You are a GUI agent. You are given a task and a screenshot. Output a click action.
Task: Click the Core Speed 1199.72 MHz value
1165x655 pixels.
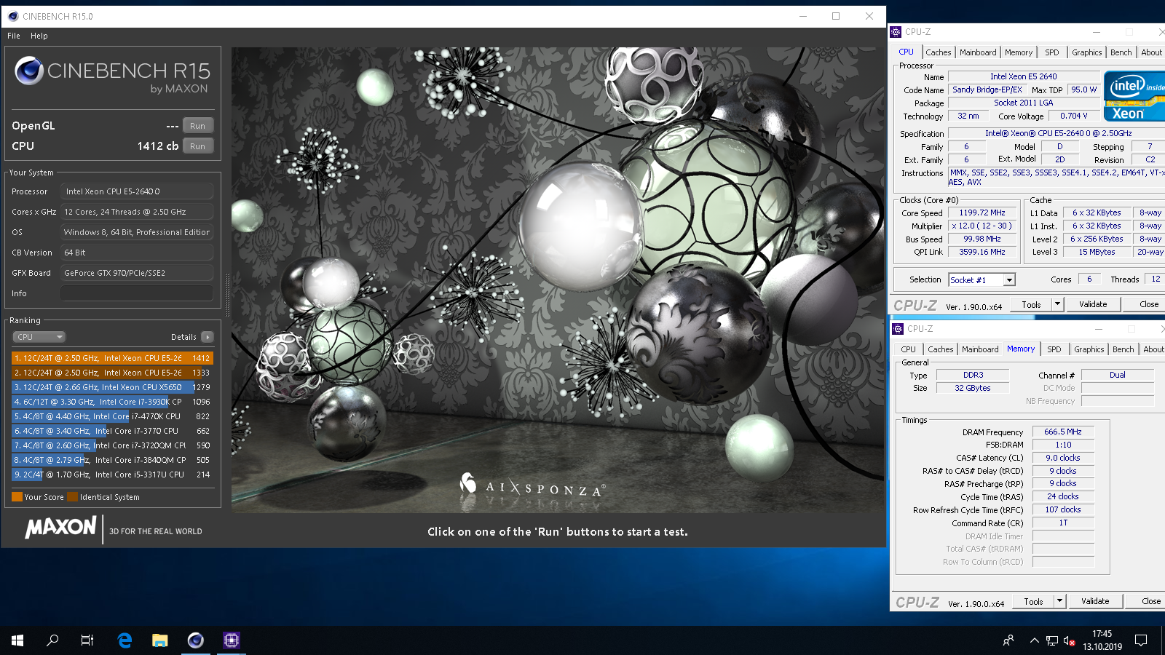tap(982, 213)
